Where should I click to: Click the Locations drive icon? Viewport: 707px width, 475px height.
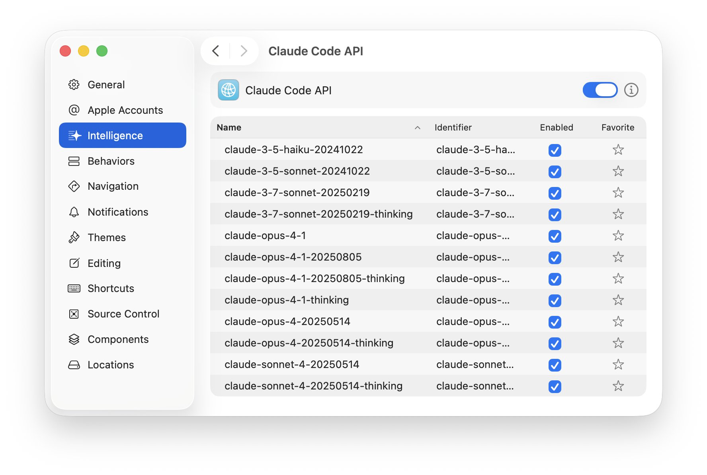tap(74, 365)
